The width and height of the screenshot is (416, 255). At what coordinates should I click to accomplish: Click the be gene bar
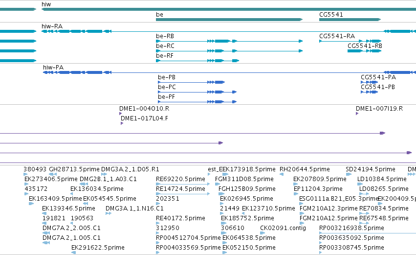[229, 20]
